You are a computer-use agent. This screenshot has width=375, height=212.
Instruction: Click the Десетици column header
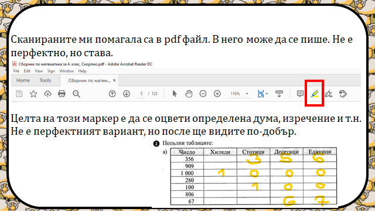click(x=287, y=152)
